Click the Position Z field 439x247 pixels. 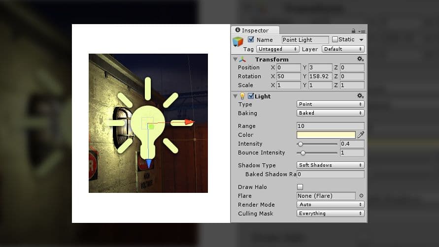tap(352, 67)
